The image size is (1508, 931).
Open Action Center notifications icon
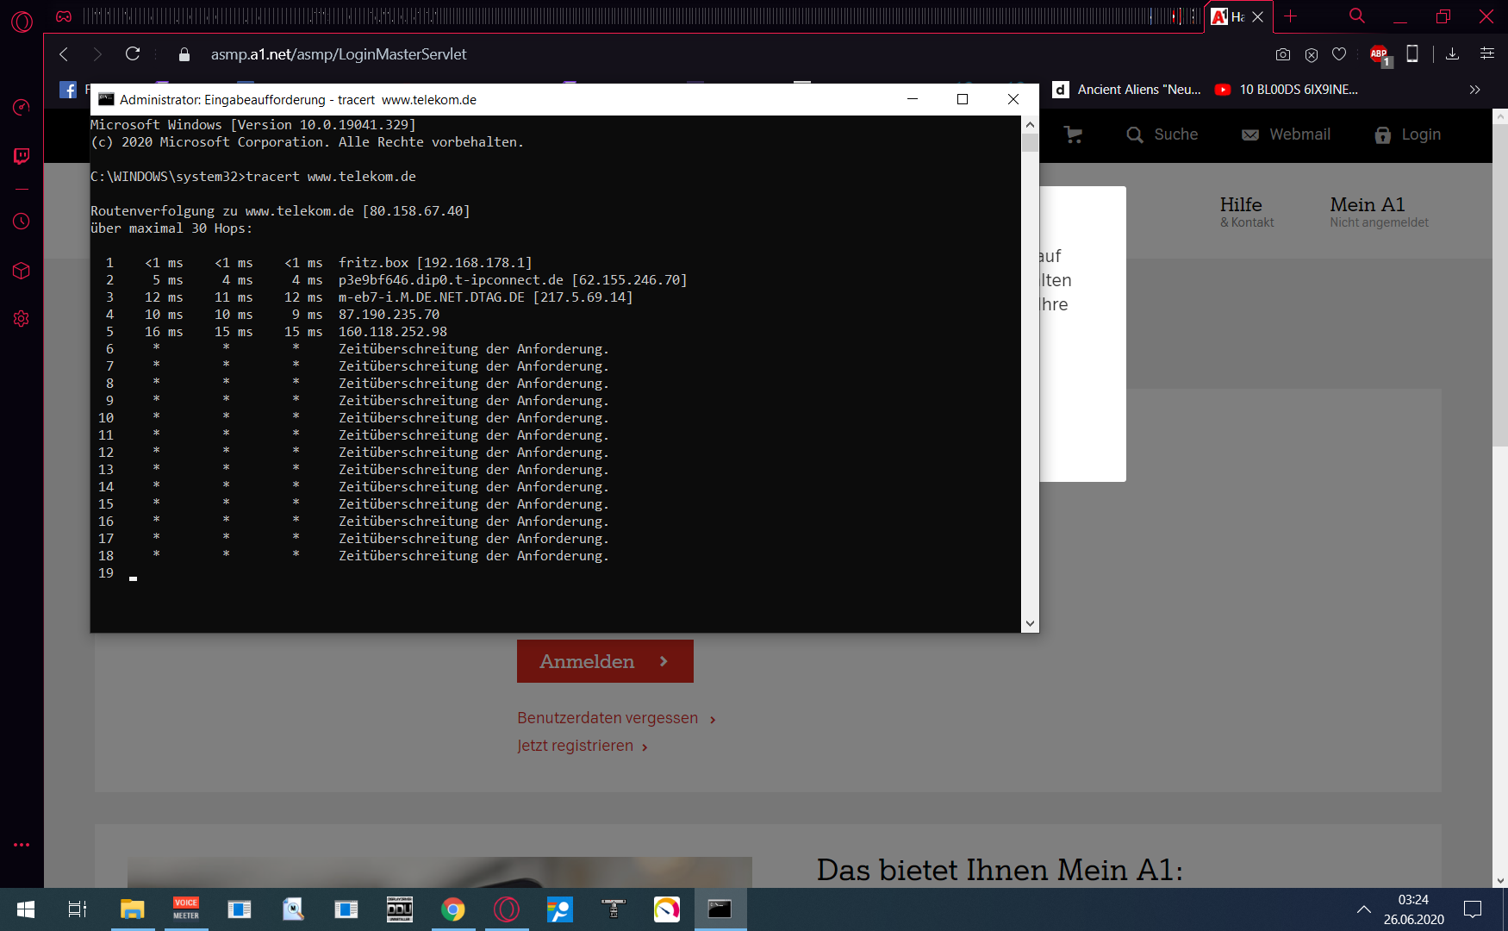[x=1473, y=909]
